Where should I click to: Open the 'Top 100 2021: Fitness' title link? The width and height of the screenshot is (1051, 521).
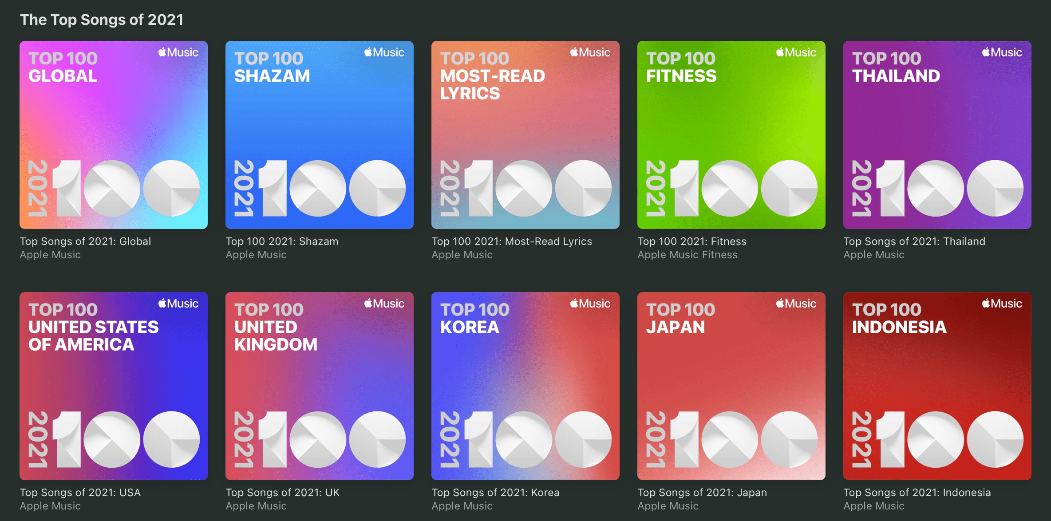(692, 241)
